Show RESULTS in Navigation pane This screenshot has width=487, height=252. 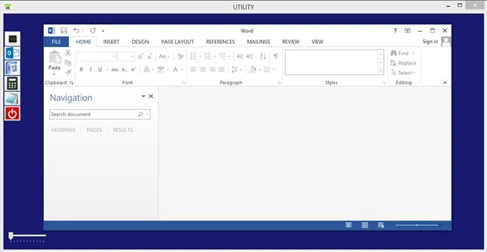[x=122, y=130]
